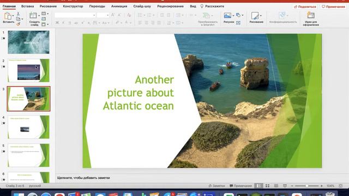This screenshot has width=349, height=196.
Task: Click the Bold Ж icon
Action: [57, 23]
